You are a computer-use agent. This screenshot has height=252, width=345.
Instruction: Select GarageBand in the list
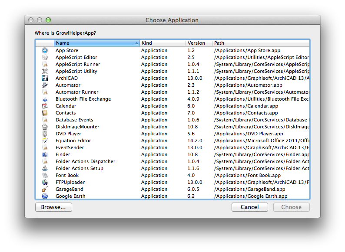tap(70, 189)
